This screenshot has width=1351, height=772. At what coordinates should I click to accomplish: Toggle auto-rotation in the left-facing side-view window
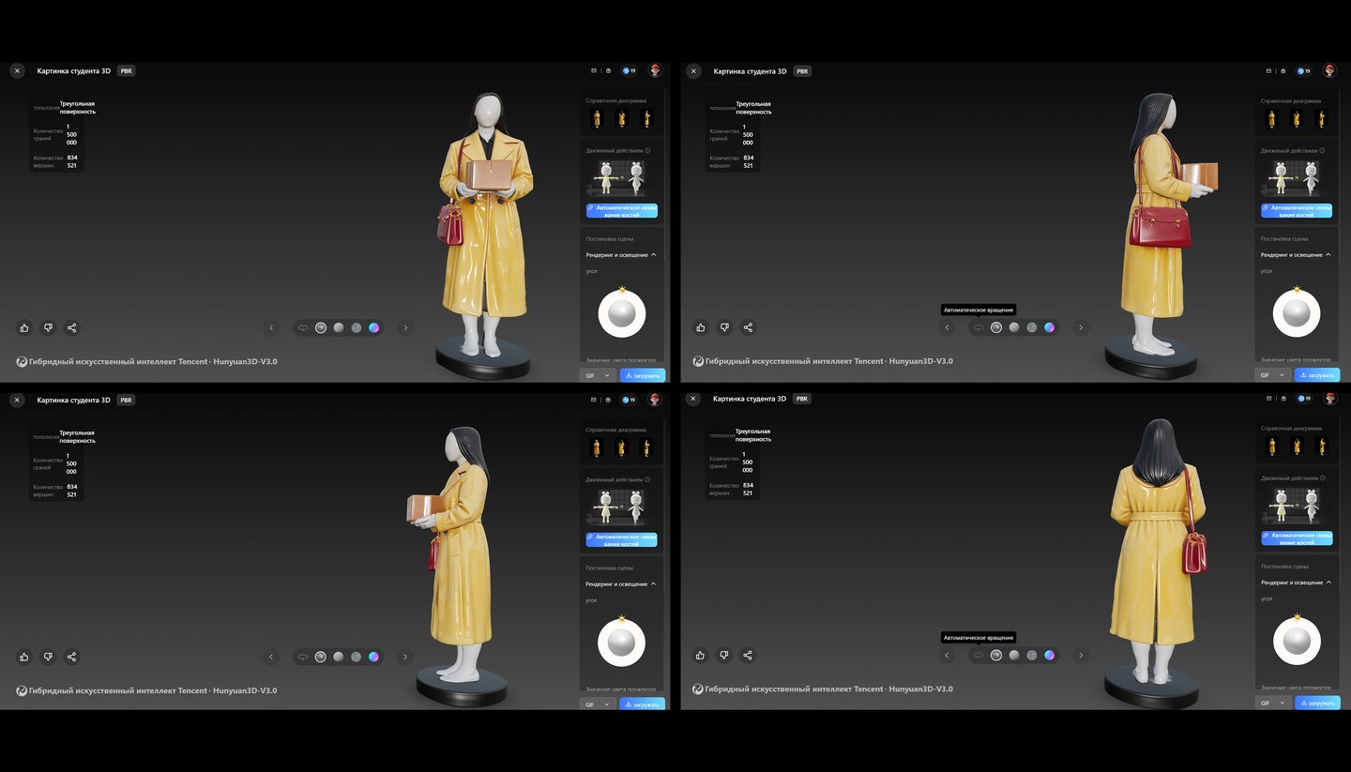302,657
